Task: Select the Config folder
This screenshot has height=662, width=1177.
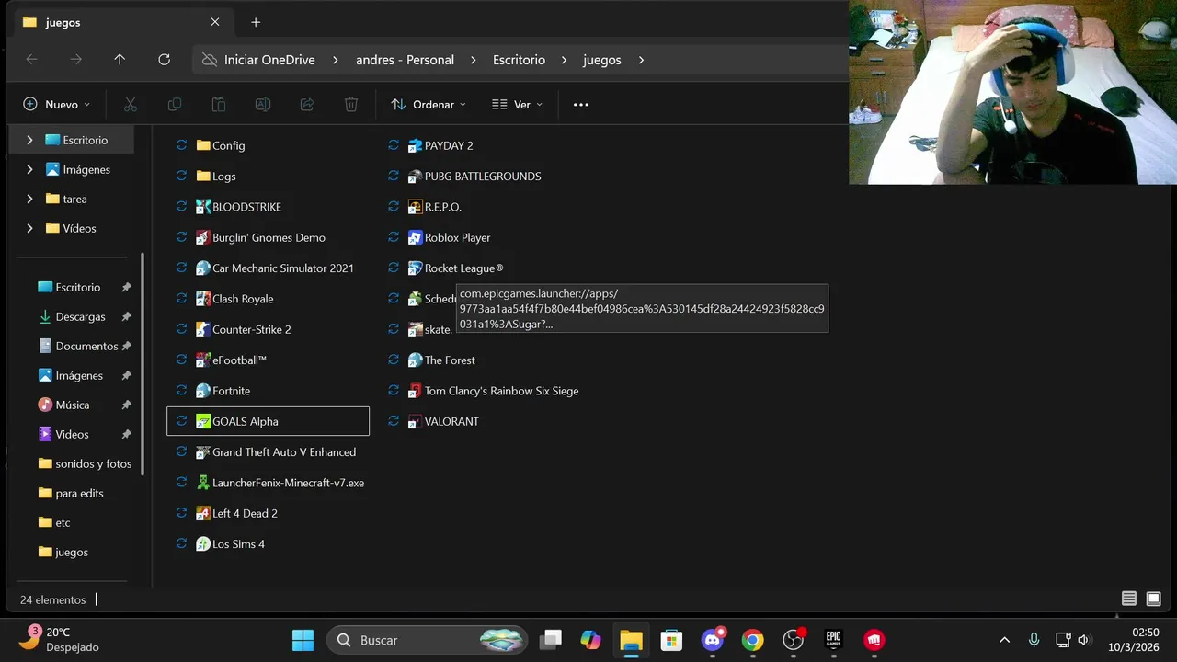Action: [221, 145]
